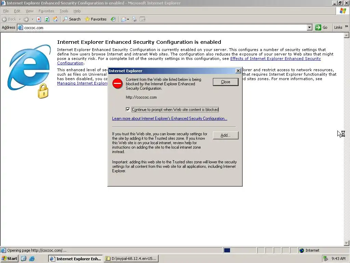
Task: Open the Favorites menu
Action: point(46,11)
